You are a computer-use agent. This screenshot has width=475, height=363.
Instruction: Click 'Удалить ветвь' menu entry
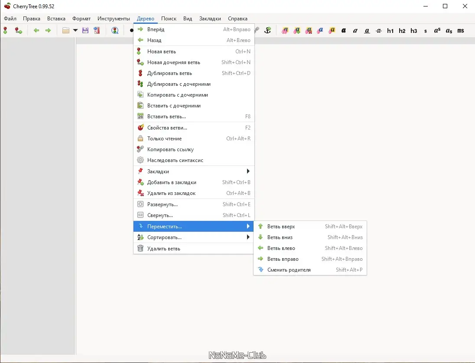[x=194, y=249]
